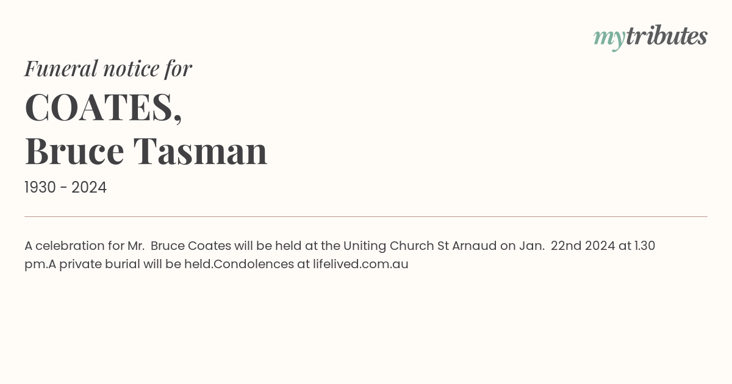Screen dimensions: 732x384
Task: Click the "Jan." month abbreviation
Action: (x=532, y=246)
